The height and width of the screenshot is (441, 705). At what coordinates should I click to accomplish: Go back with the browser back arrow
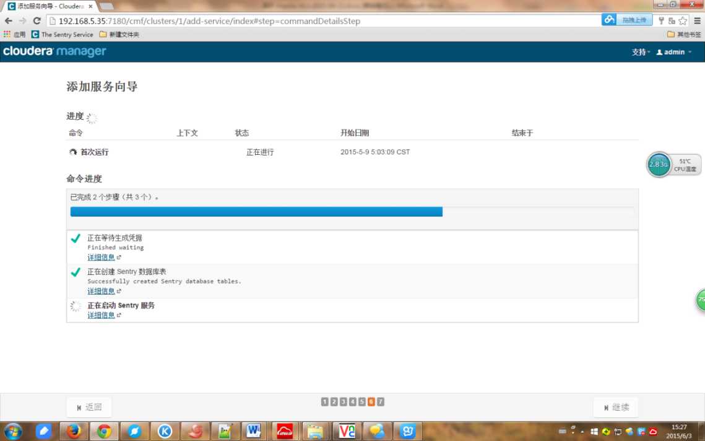tap(8, 20)
